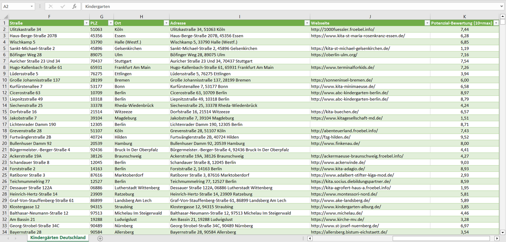Click the horizontal scrollbar left arrow
Image resolution: width=506 pixels, height=242 pixels.
310,238
